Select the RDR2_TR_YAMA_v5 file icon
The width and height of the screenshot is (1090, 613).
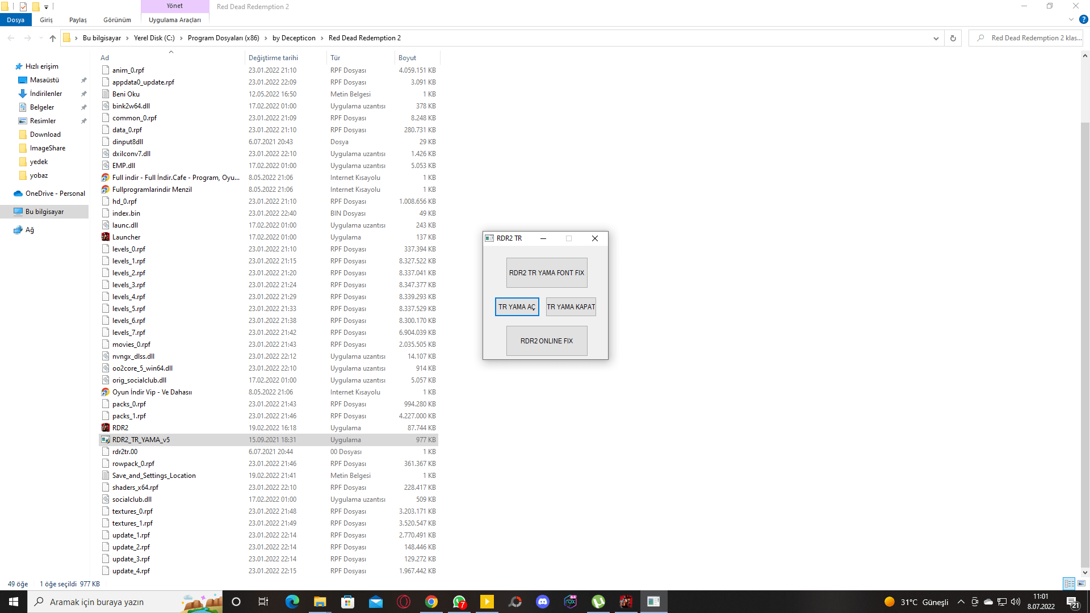(106, 440)
